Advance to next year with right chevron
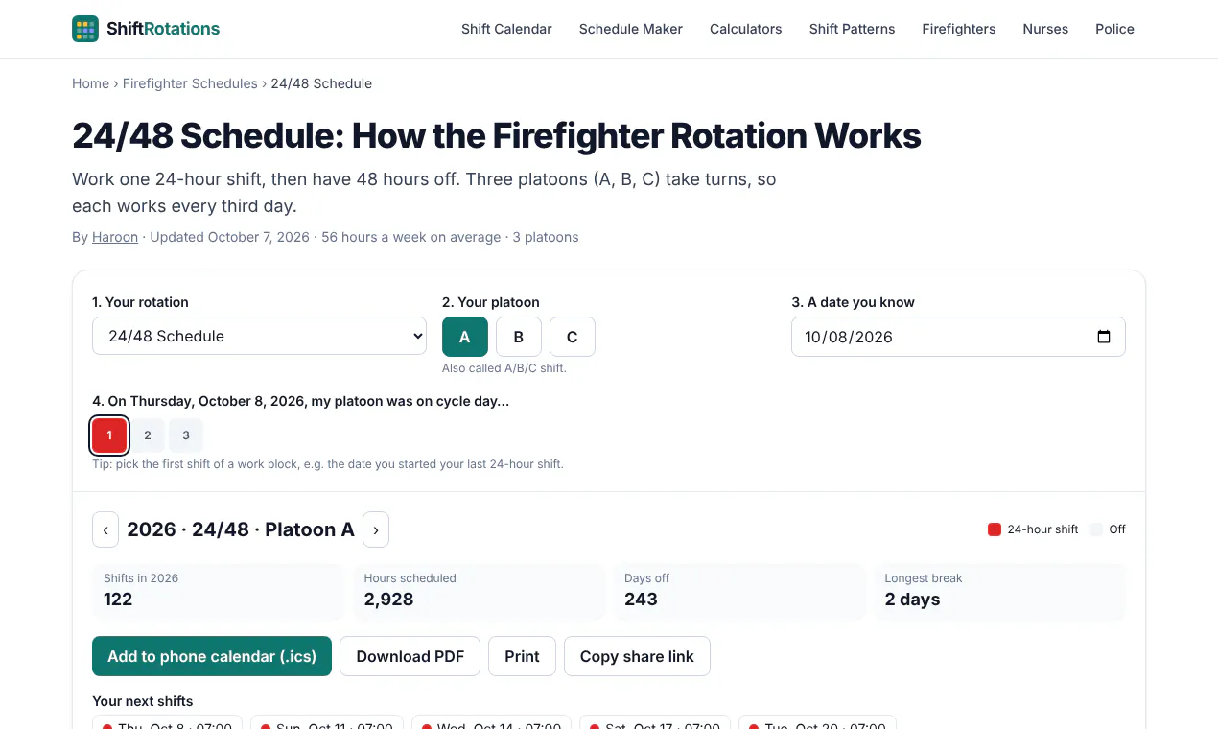 [376, 529]
